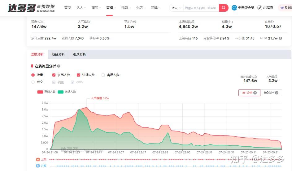This screenshot has width=292, height=171.
Task: Open the 达人 search type dropdown
Action: pos(177,8)
